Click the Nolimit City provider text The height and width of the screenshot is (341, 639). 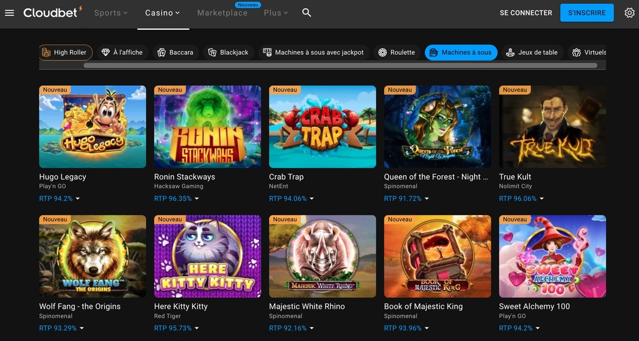point(515,186)
